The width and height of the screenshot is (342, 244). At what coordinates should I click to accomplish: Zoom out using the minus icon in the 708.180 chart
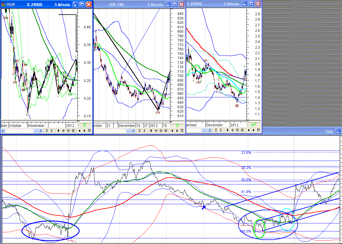point(161,131)
